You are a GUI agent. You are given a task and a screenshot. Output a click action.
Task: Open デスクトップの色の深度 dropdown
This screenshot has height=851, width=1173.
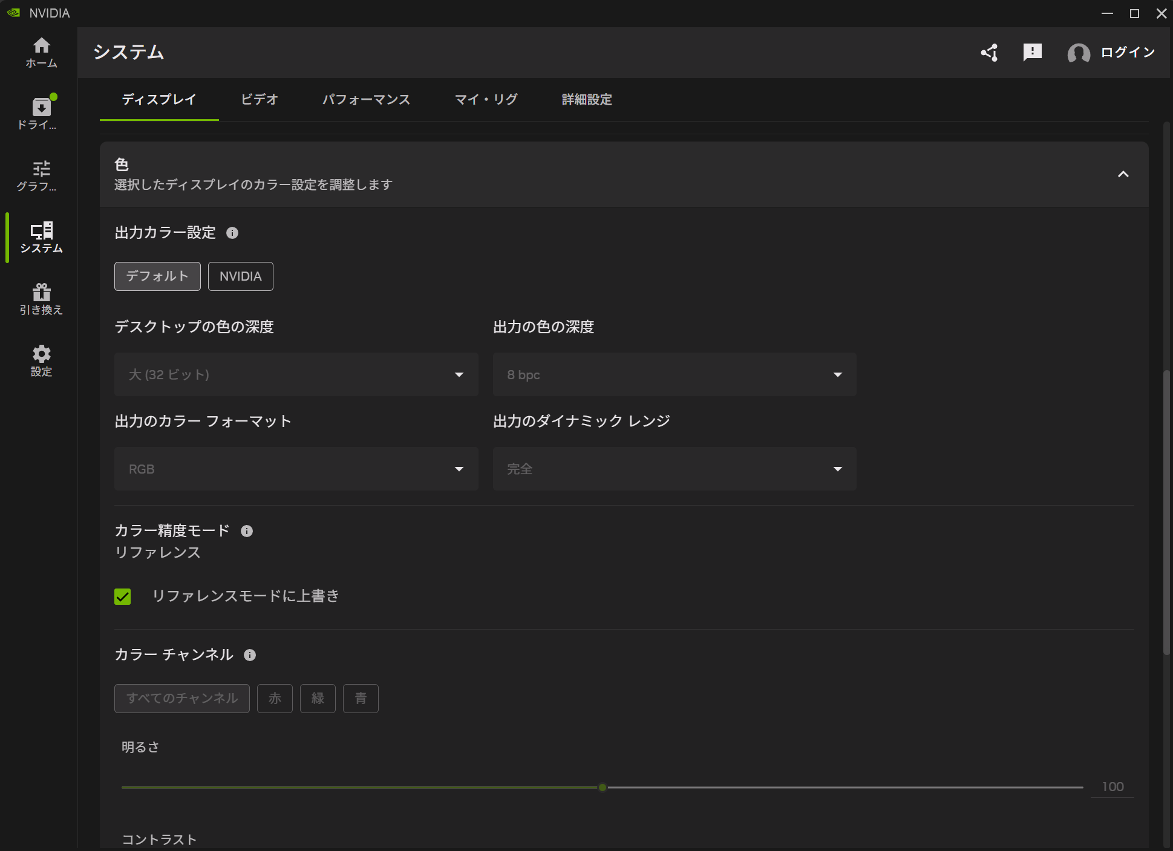coord(296,374)
